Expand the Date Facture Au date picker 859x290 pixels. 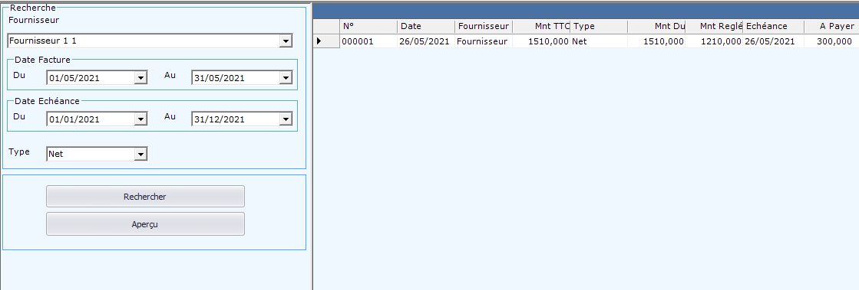[286, 78]
